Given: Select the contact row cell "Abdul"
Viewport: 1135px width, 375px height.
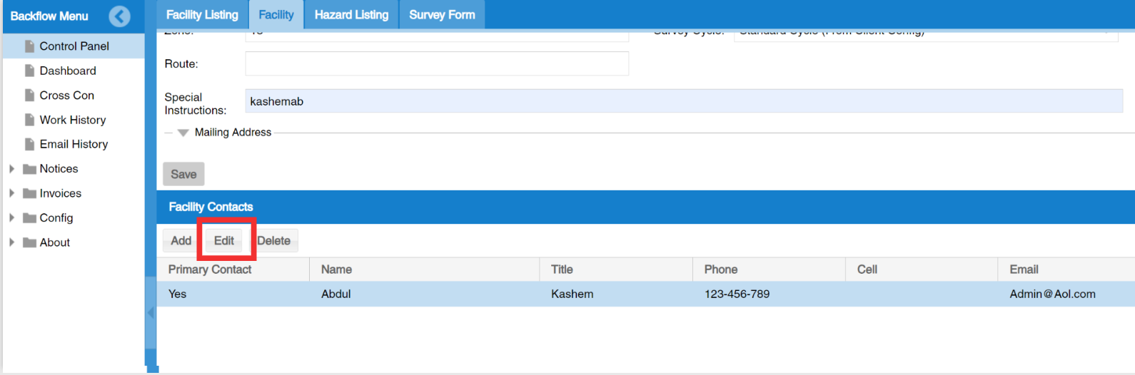Looking at the screenshot, I should pyautogui.click(x=425, y=294).
